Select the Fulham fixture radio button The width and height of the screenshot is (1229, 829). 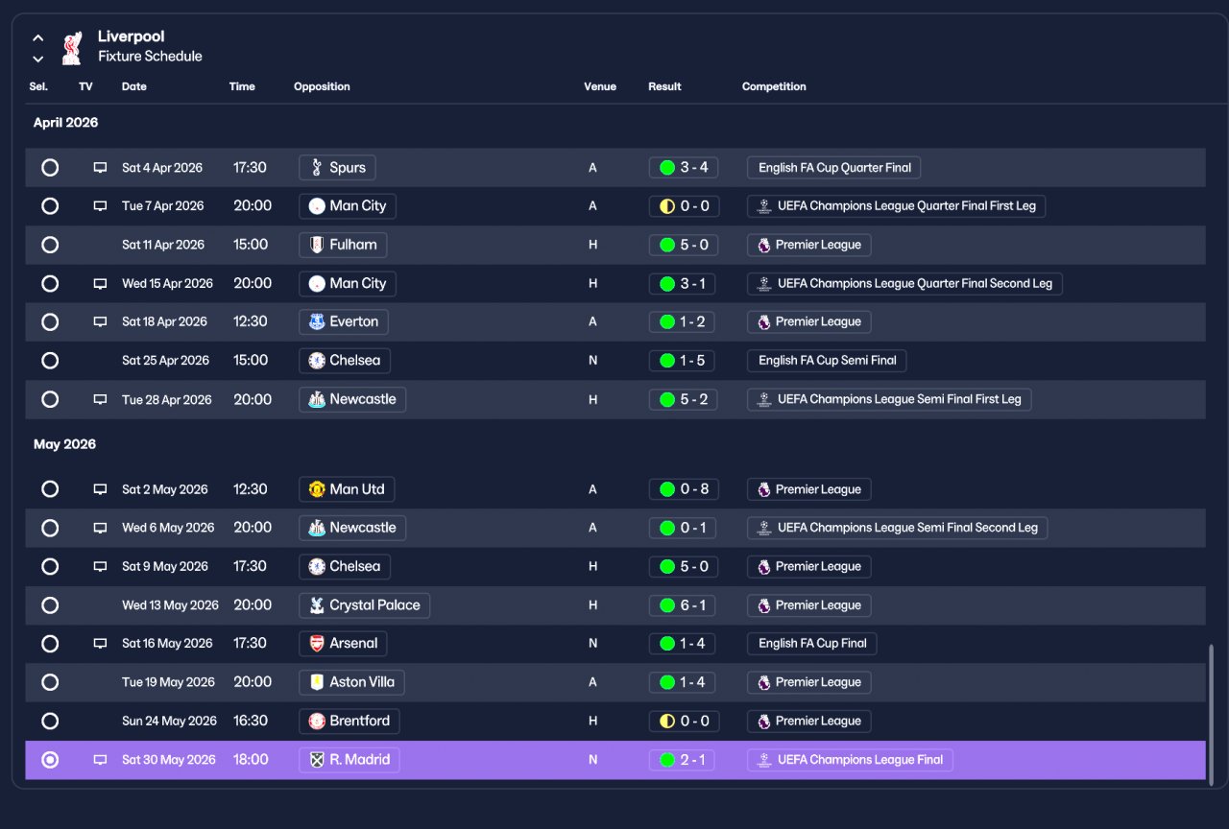[50, 245]
